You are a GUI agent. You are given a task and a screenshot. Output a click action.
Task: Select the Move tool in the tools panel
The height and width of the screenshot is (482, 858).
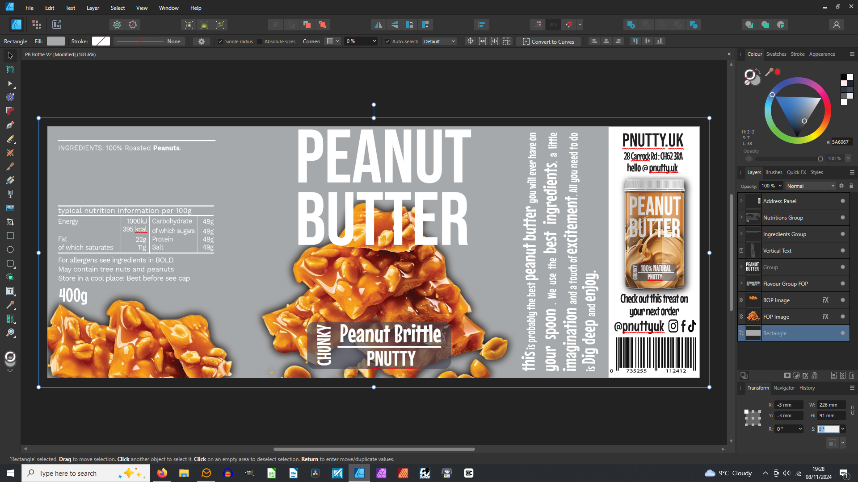tap(10, 56)
